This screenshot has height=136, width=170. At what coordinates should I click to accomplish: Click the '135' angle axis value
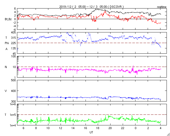(14, 48)
